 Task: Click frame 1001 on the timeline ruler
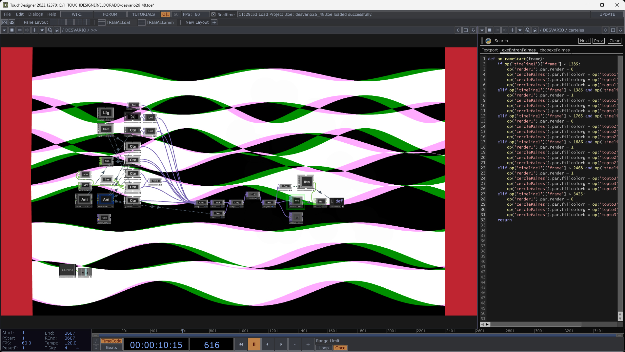tap(244, 331)
